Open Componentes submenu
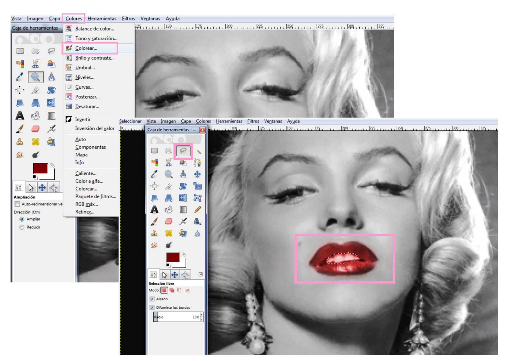 tap(91, 147)
